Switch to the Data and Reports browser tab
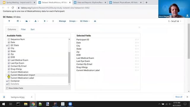Image resolution: width=190 pixels, height=107 pixels. pyautogui.click(x=90, y=2)
